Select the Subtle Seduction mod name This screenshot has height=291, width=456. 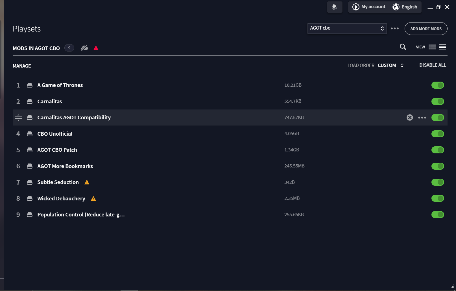(58, 182)
